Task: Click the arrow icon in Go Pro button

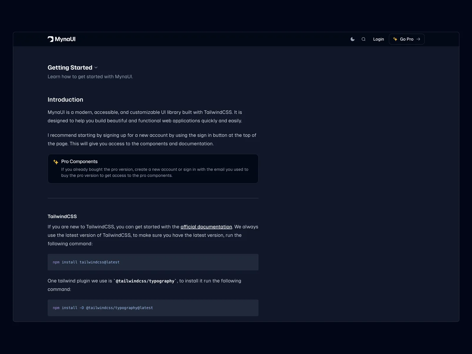Action: (x=418, y=39)
